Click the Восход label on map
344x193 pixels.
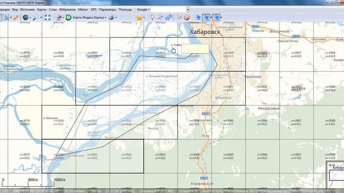click(153, 128)
